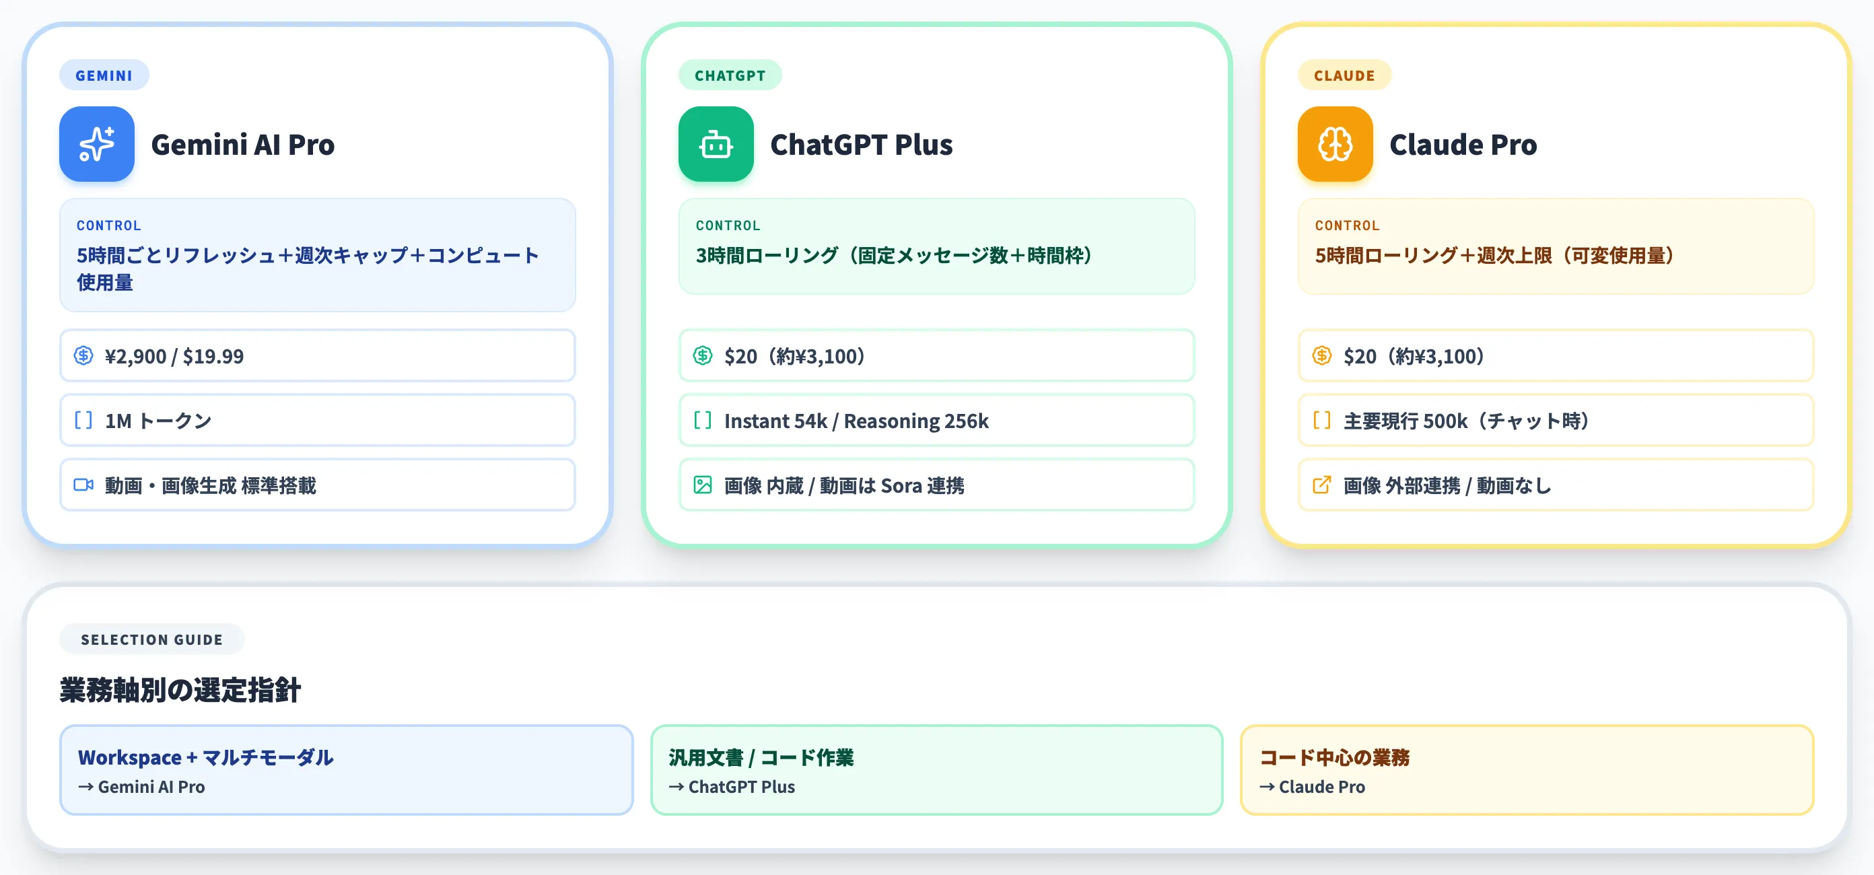Viewport: 1874px width, 875px height.
Task: Click the Gemini sparkle logo icon
Action: 97,144
